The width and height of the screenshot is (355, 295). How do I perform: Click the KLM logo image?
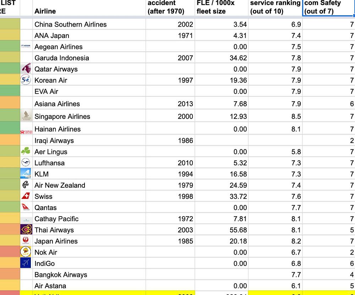click(x=26, y=174)
